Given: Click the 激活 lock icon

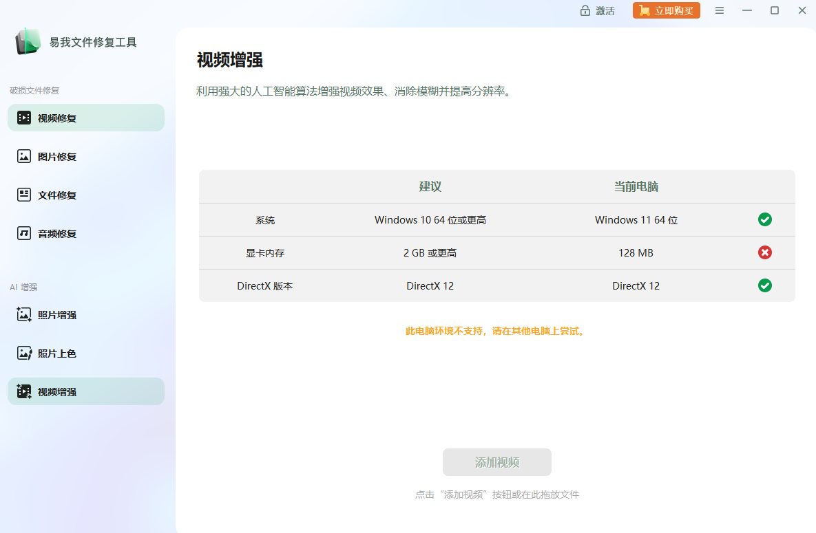Looking at the screenshot, I should 585,10.
